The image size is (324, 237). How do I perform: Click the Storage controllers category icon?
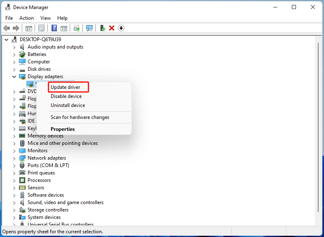point(22,210)
